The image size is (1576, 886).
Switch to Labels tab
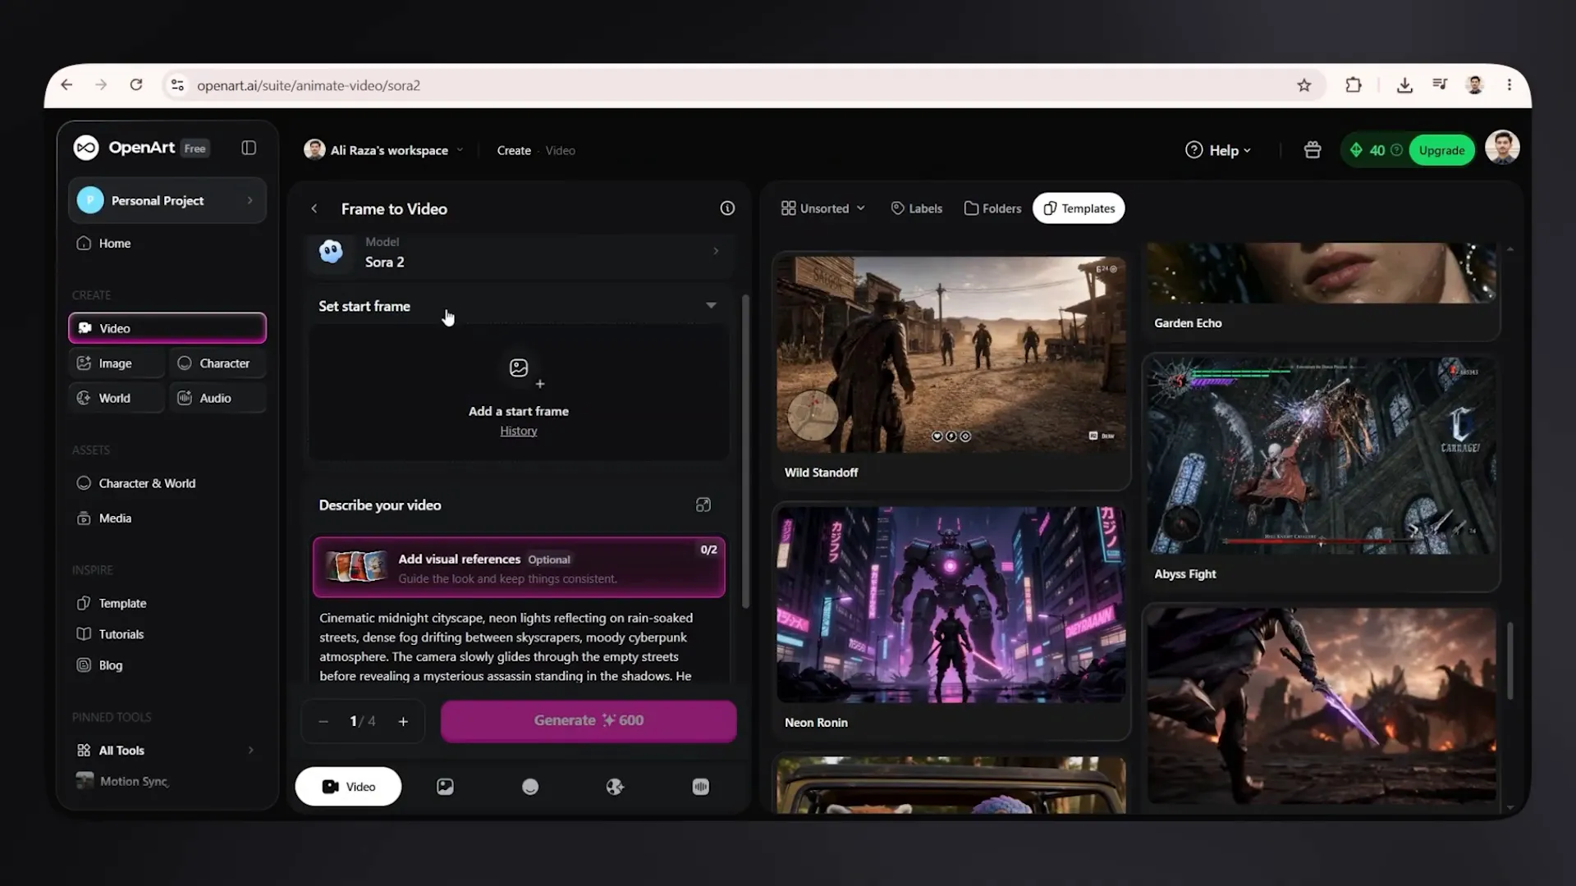(x=917, y=208)
